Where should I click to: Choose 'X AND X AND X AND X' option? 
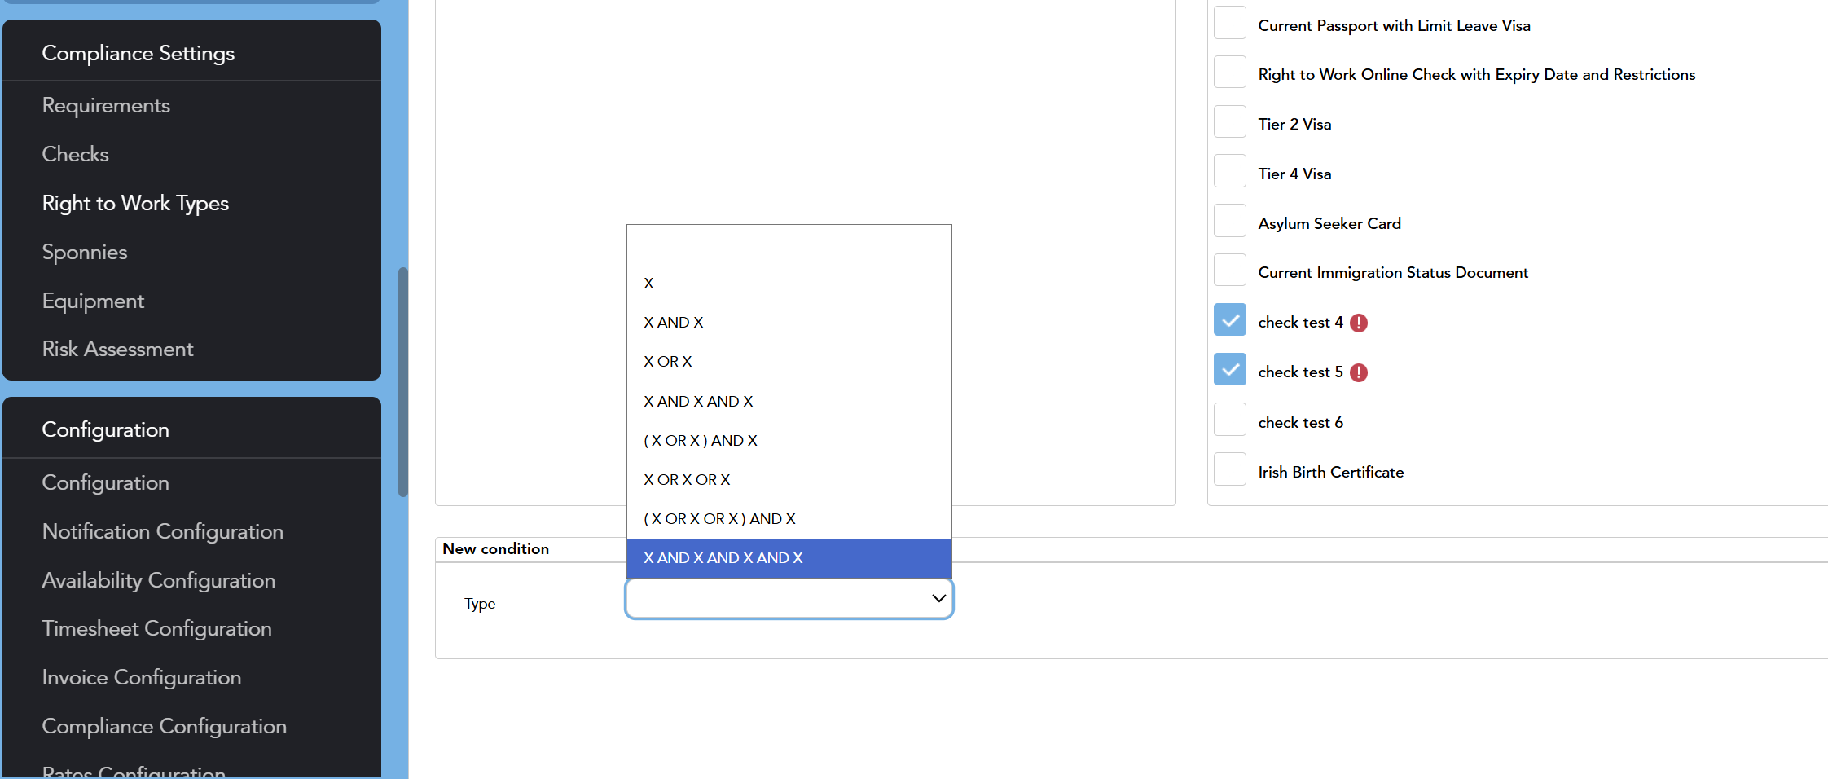[723, 558]
